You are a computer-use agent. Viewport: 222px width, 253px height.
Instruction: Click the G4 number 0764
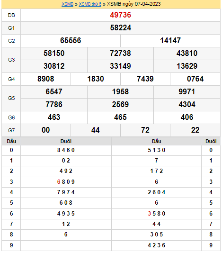pyautogui.click(x=195, y=79)
